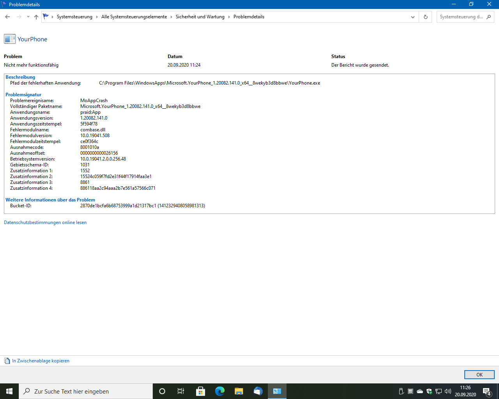Open File Explorer from taskbar
499x399 pixels.
[239, 391]
